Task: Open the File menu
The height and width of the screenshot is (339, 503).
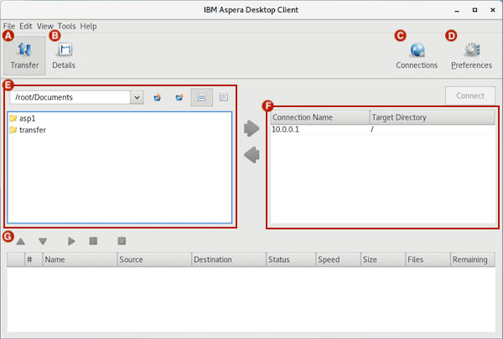Action: click(9, 26)
